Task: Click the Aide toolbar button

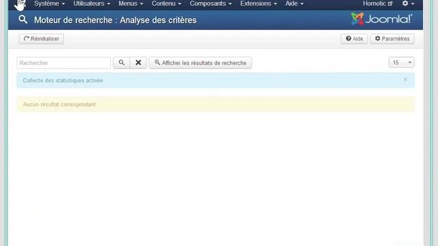Action: click(x=355, y=39)
